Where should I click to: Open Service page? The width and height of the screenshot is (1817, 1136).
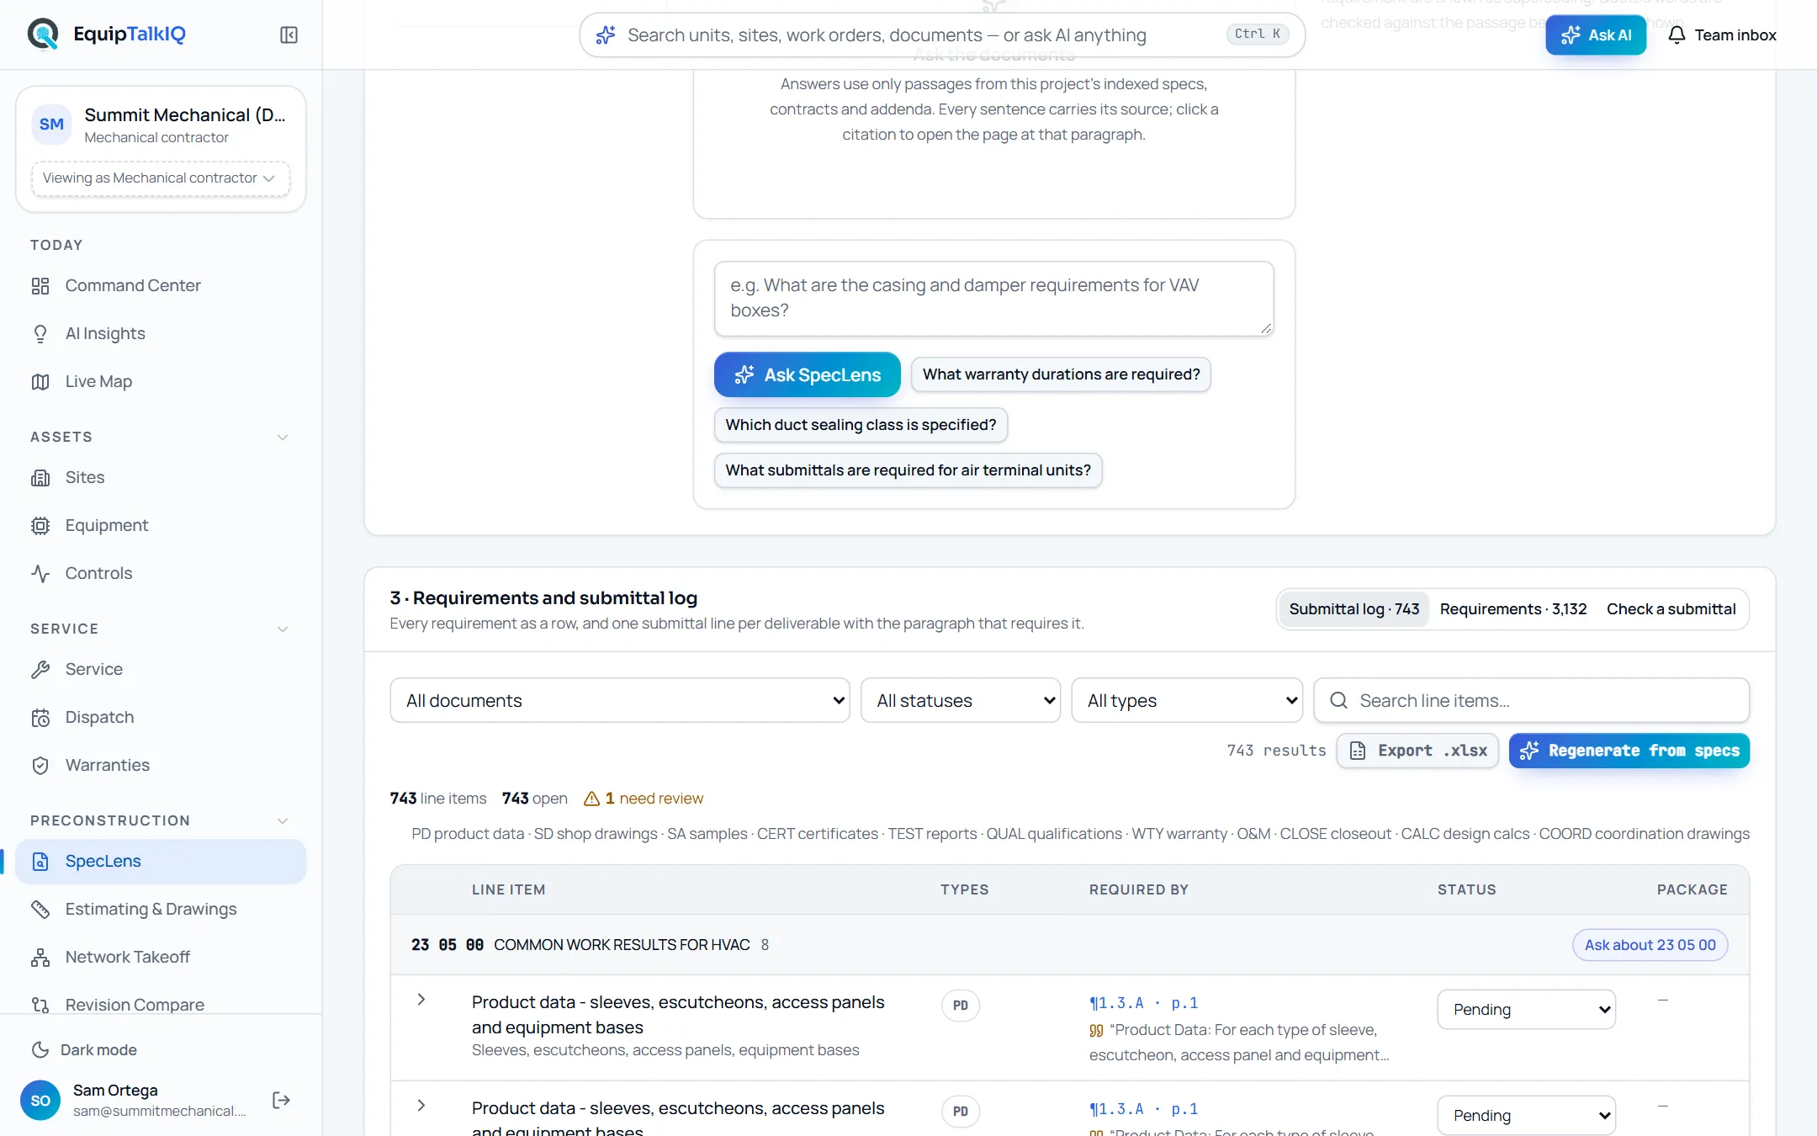161,669
